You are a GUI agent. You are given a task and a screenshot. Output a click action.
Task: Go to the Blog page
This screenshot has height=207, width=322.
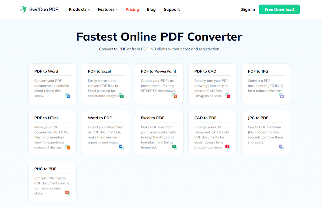tap(151, 9)
